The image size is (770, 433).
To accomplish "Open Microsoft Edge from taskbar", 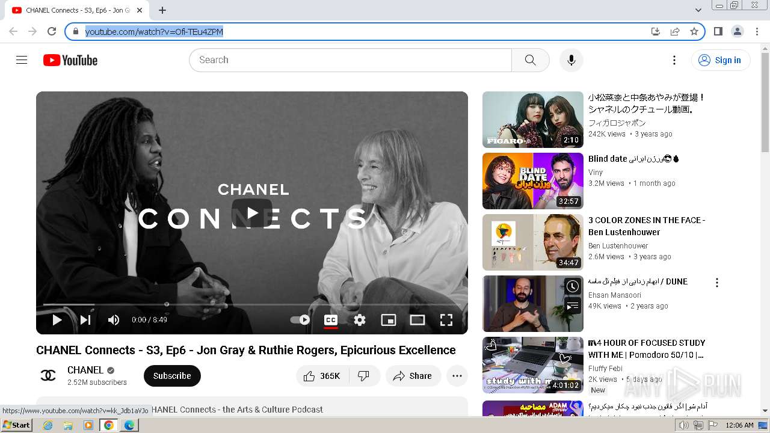I will coord(129,425).
